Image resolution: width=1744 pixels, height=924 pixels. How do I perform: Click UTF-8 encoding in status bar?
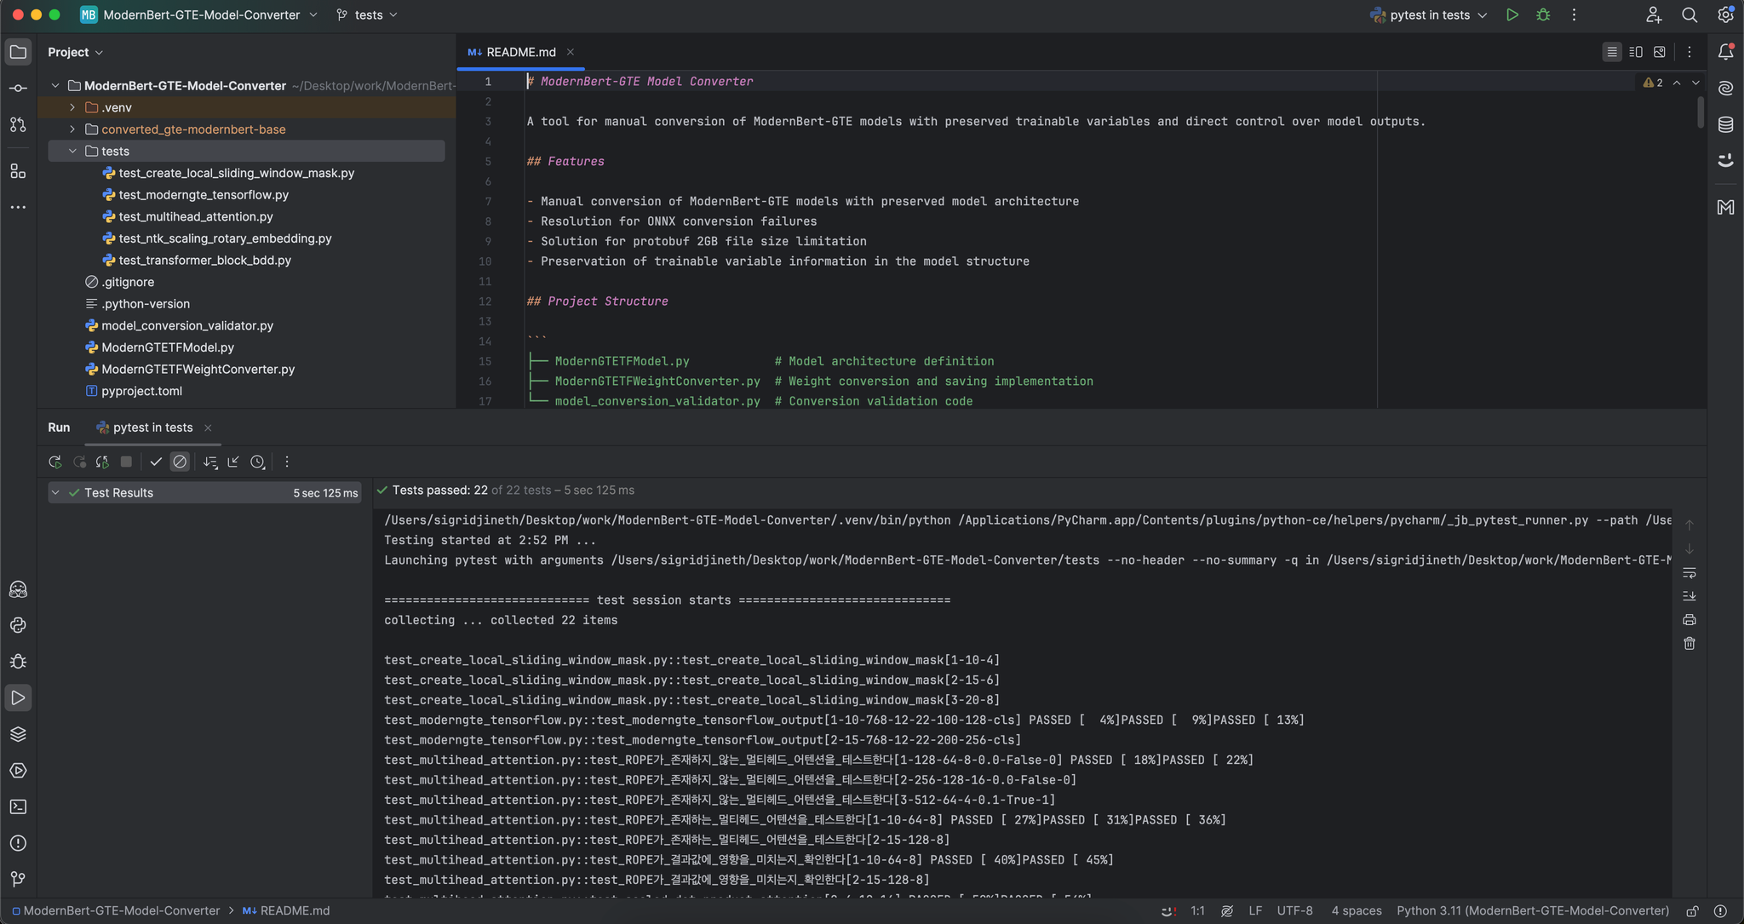(1294, 911)
